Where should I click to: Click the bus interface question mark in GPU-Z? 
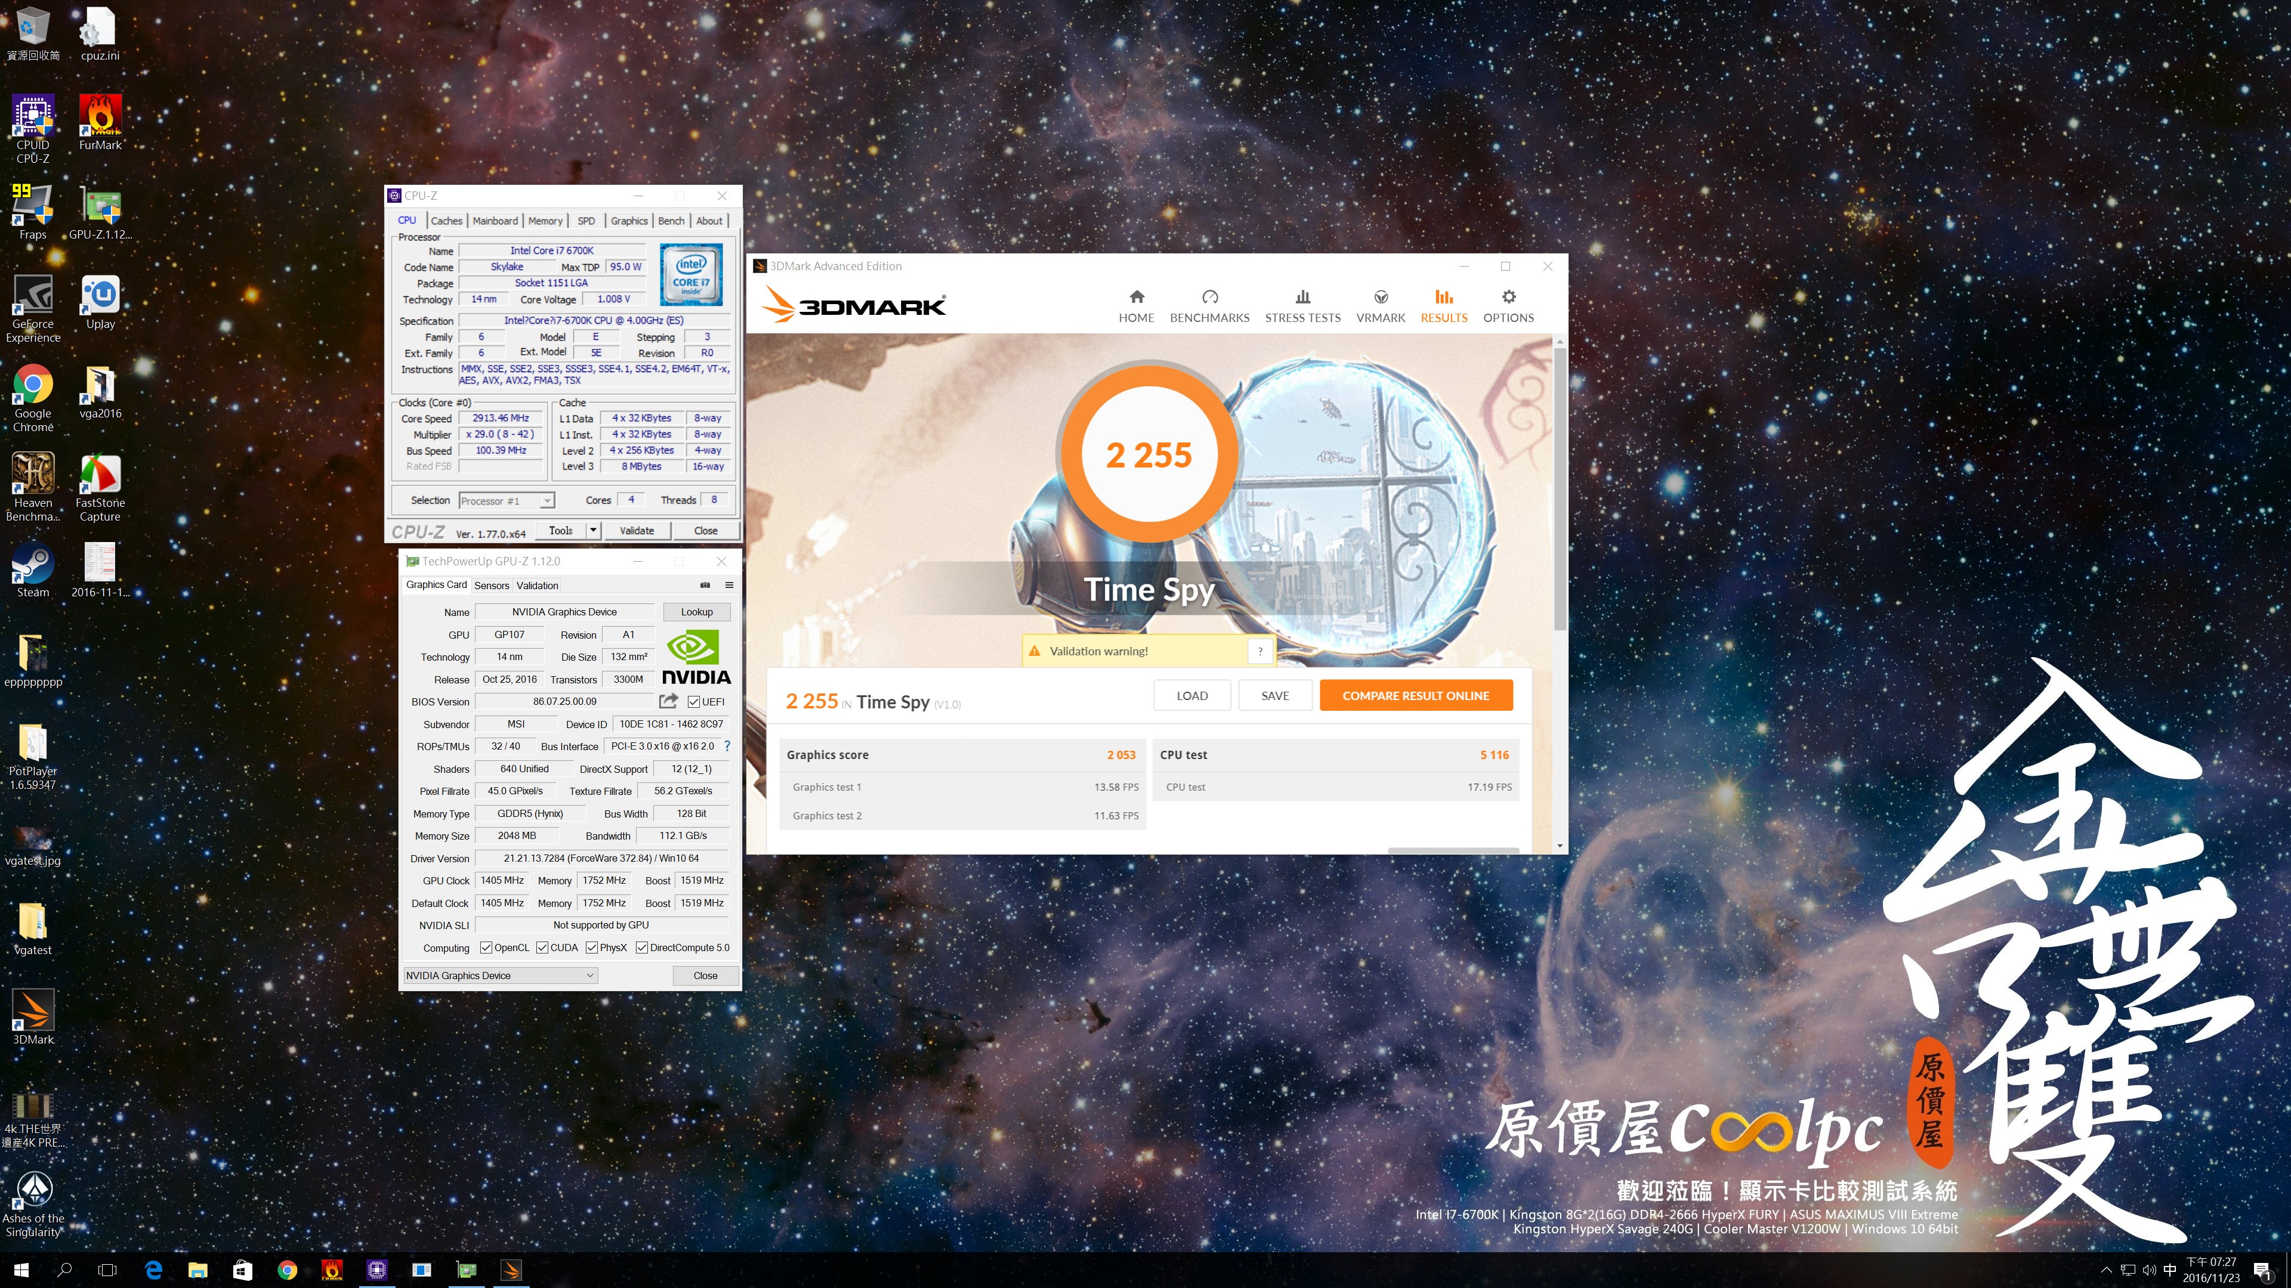pyautogui.click(x=727, y=746)
